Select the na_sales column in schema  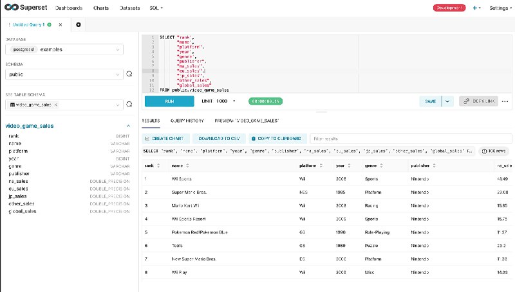click(x=18, y=181)
